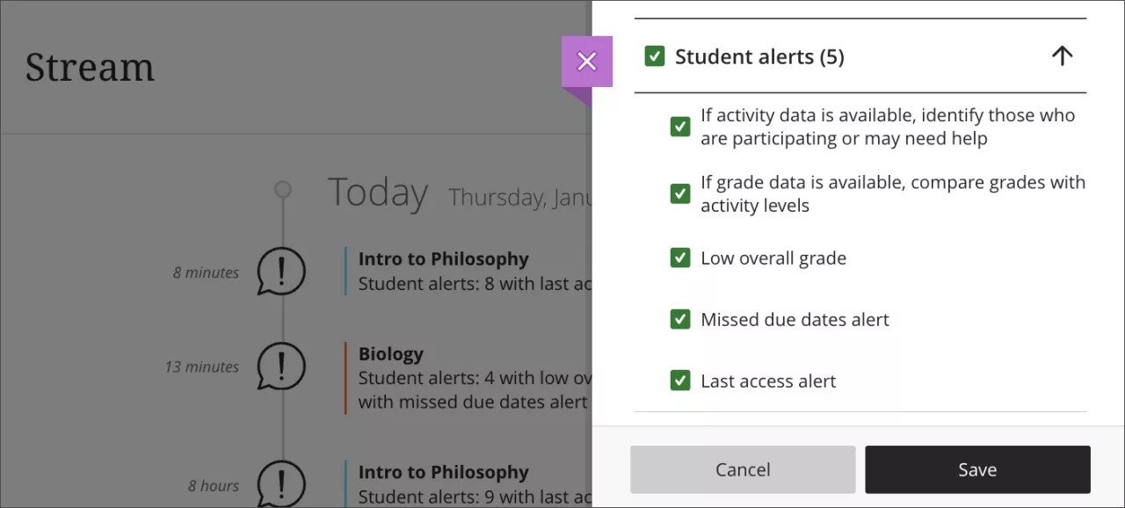Click the purple X close icon

[586, 61]
